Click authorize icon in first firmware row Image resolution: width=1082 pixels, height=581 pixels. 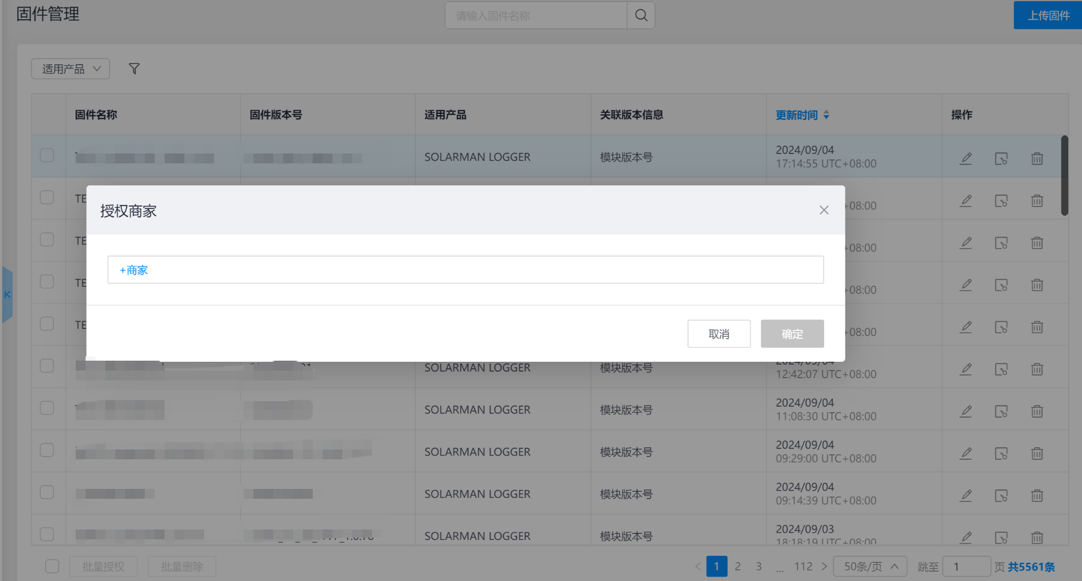click(x=1001, y=158)
